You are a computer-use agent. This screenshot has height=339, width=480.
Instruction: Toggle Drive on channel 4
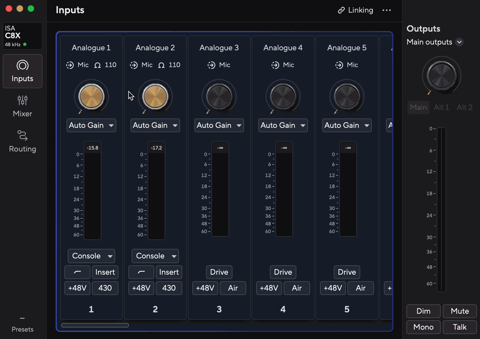(283, 272)
